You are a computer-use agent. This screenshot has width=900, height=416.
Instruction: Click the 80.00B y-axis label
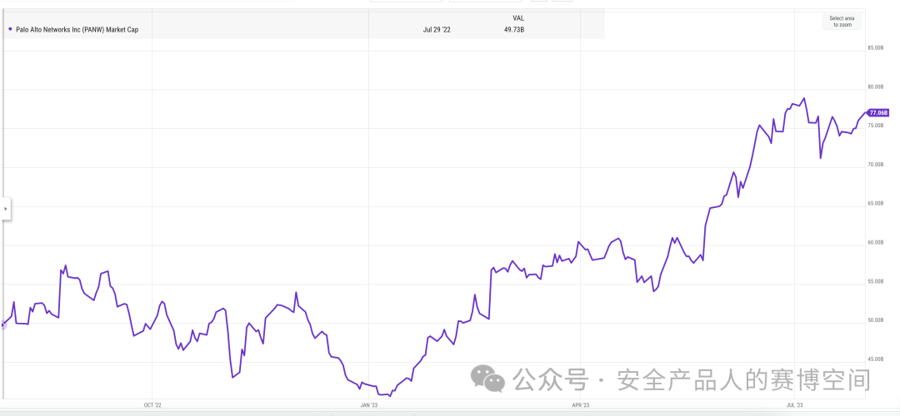[875, 87]
